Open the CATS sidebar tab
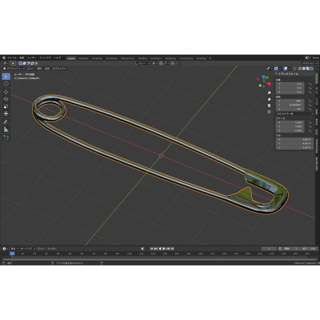The image size is (320, 320). click(x=317, y=132)
